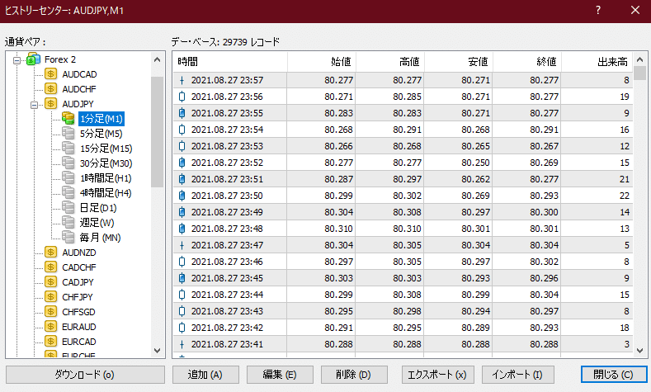This screenshot has width=651, height=392.
Task: Click the 出来高 column header
Action: tap(597, 62)
